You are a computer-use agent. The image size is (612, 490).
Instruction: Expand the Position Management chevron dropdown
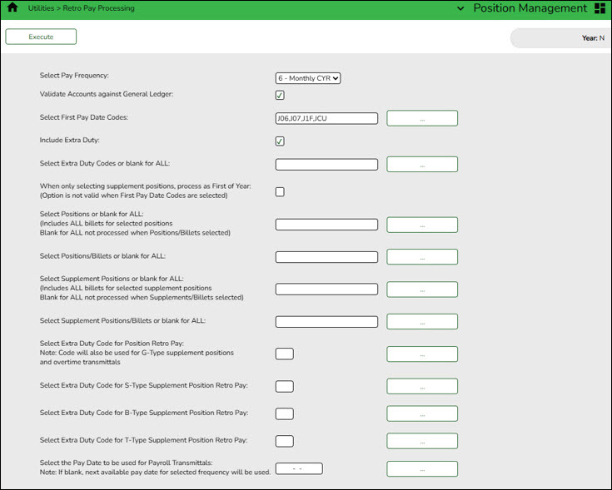(x=461, y=8)
